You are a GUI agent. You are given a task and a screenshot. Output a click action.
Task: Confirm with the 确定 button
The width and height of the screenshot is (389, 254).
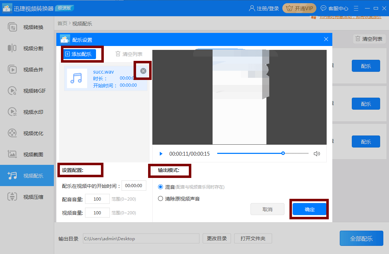pos(309,209)
